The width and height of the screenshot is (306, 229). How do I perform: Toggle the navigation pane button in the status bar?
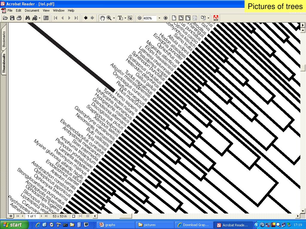point(11,216)
